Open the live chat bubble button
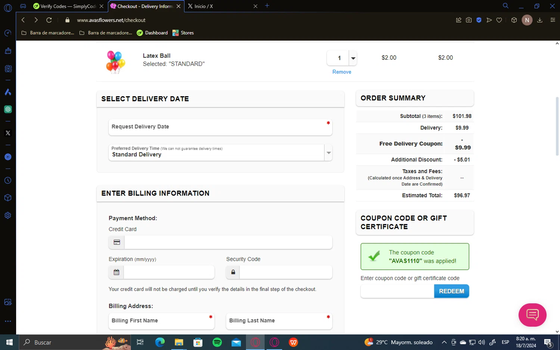Viewport: 560px width, 350px height. (x=532, y=315)
